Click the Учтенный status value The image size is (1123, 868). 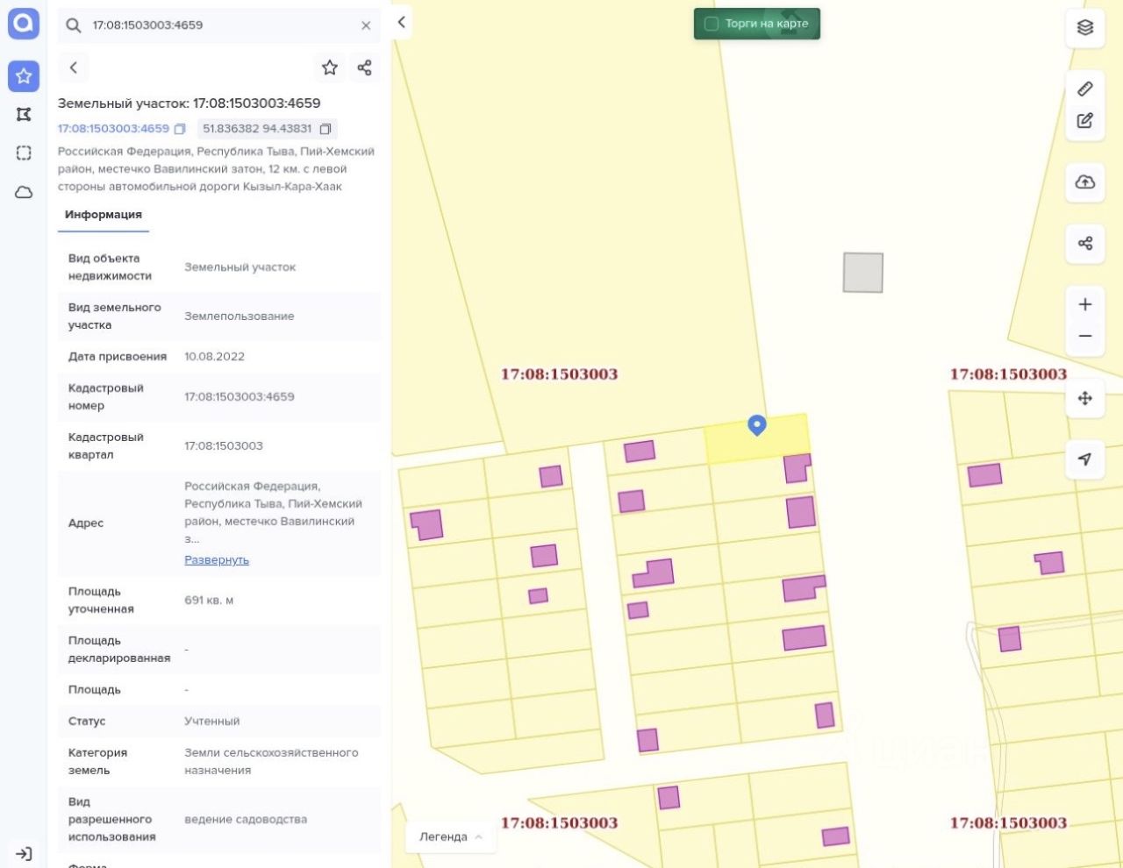point(211,722)
